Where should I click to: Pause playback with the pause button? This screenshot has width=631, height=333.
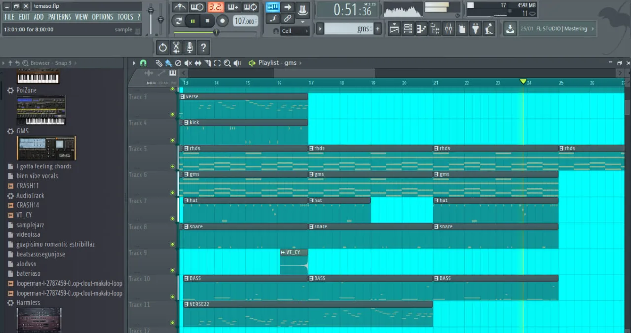tap(193, 21)
